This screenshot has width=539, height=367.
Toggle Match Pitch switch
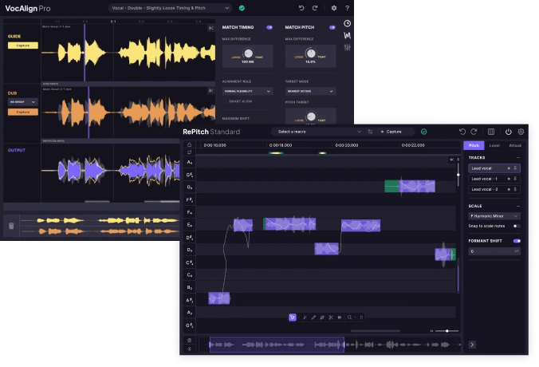[x=332, y=27]
